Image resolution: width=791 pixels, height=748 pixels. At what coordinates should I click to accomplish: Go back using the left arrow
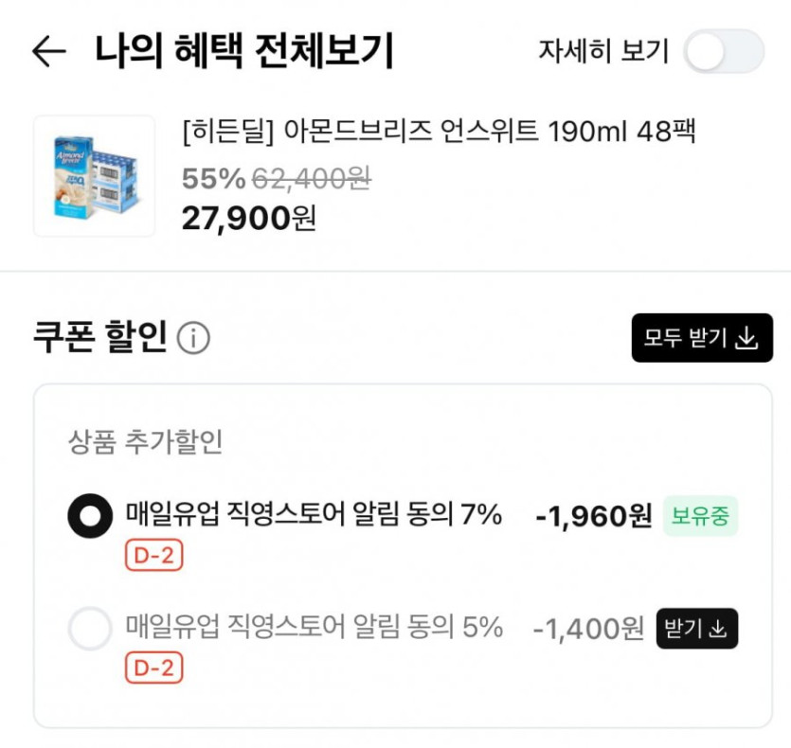[x=48, y=51]
